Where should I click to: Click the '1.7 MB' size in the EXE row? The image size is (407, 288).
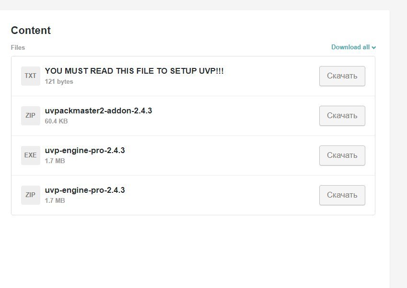[x=55, y=161]
